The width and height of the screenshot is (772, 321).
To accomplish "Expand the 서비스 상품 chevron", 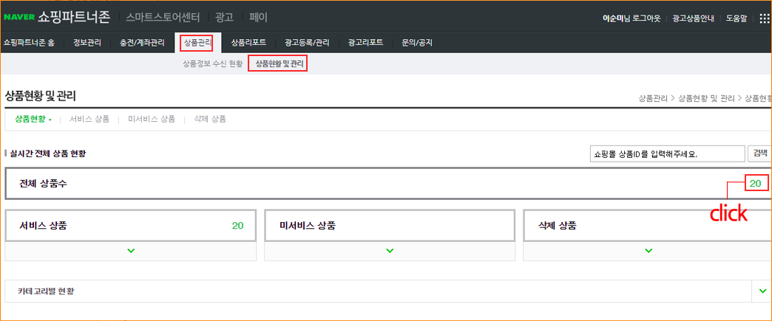I will (130, 251).
